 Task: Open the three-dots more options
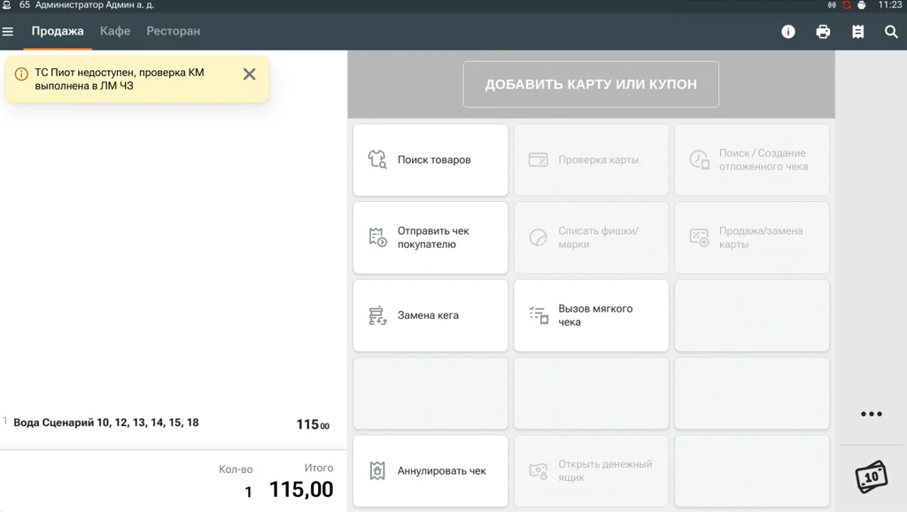click(872, 414)
